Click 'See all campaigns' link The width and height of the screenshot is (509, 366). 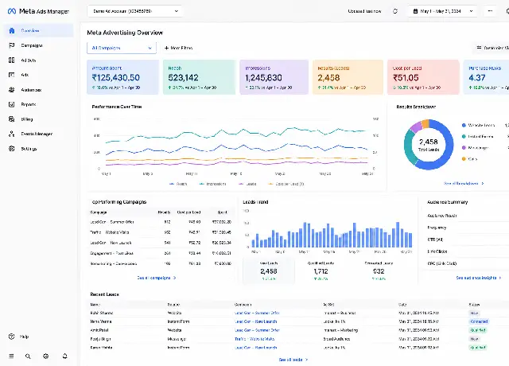(157, 278)
